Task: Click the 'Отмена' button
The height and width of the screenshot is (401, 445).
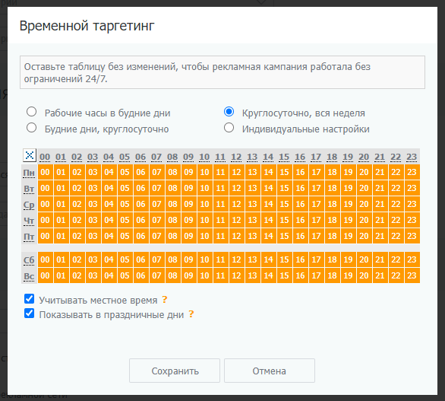Action: (x=270, y=371)
